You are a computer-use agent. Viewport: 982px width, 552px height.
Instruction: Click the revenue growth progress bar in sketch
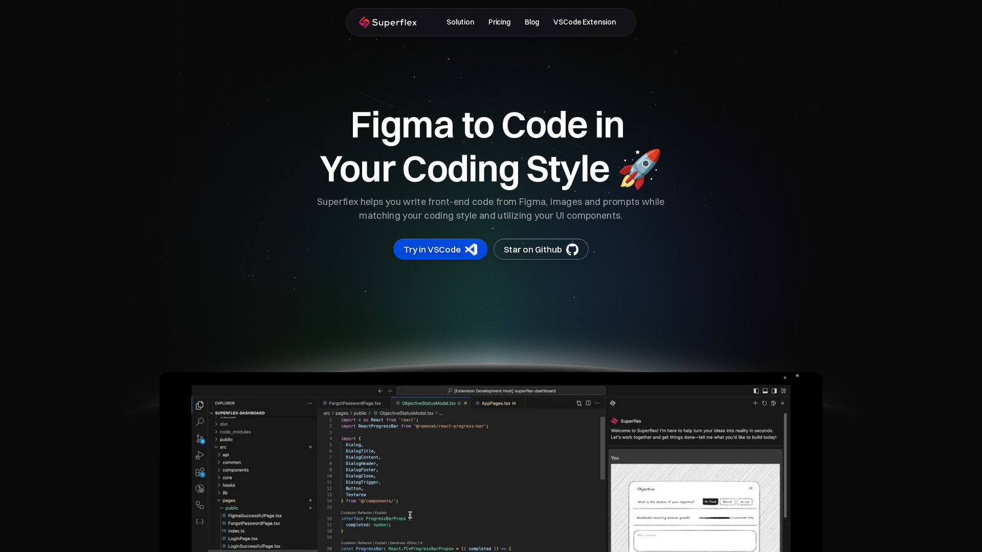pyautogui.click(x=722, y=518)
